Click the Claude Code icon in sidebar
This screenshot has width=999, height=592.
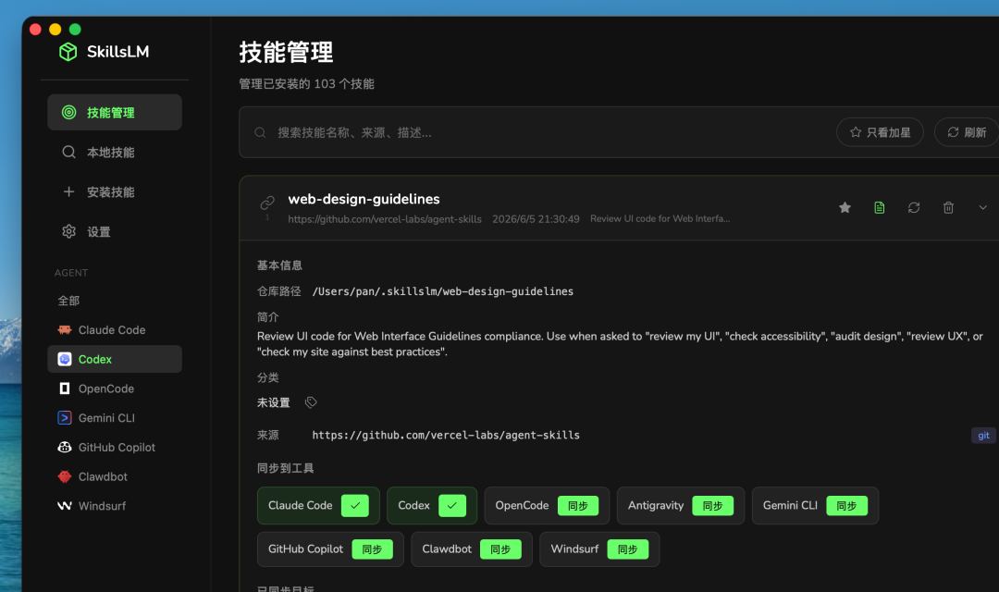65,330
